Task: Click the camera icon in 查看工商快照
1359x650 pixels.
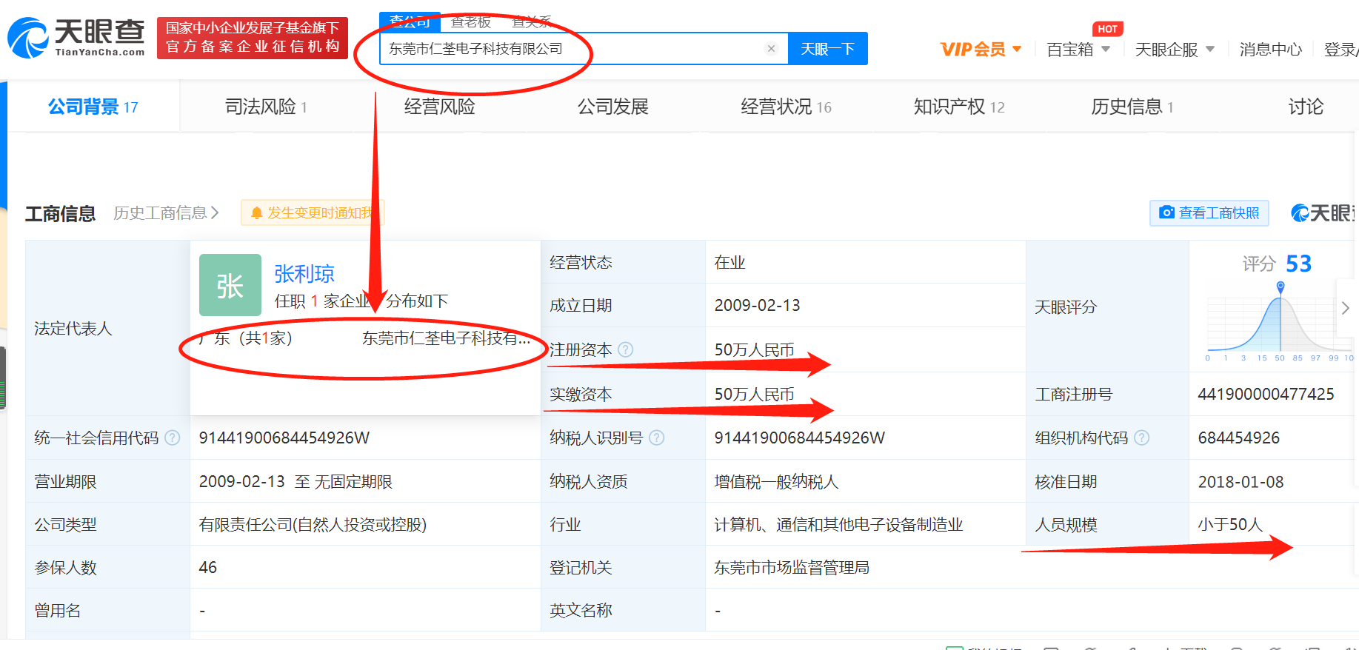Action: pyautogui.click(x=1166, y=213)
